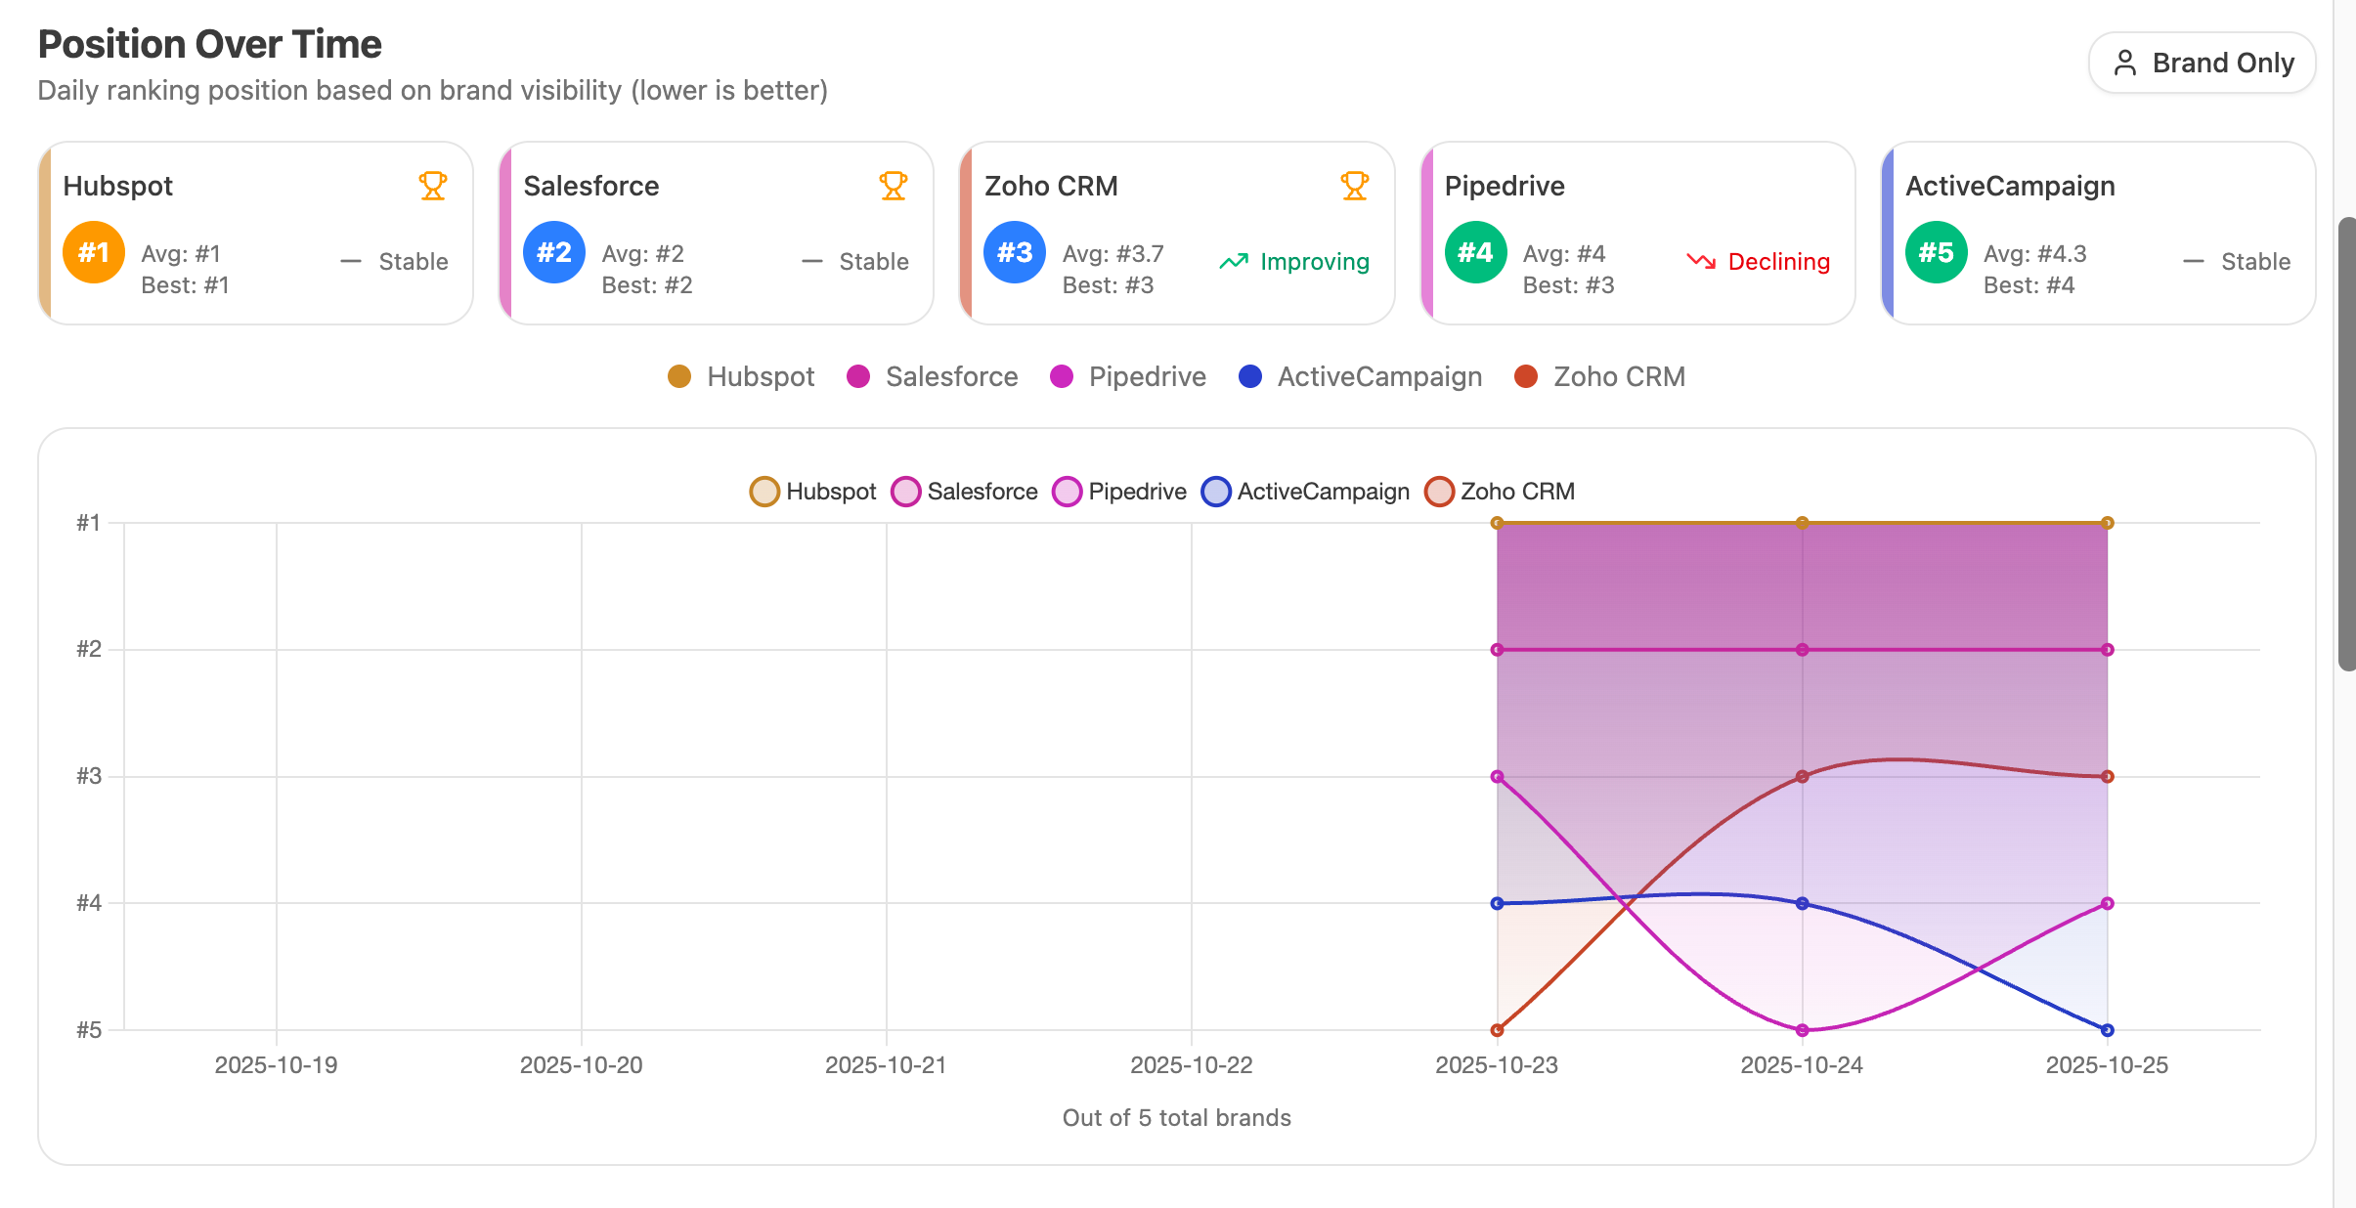Click the #1 rank badge on the Hubspot card
2356x1208 pixels.
point(93,251)
